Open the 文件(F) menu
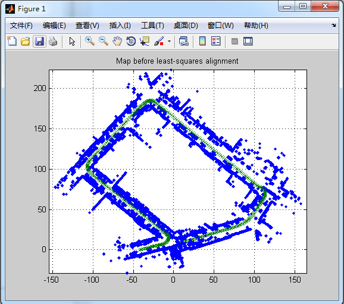Screen dimensions: 344x304 (21, 26)
